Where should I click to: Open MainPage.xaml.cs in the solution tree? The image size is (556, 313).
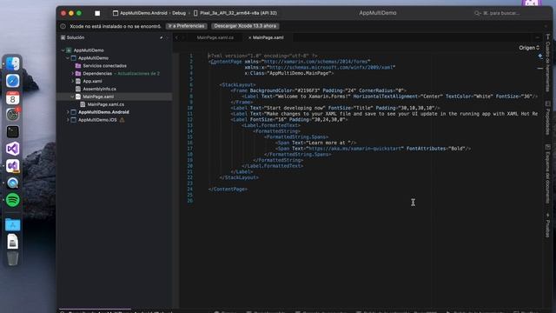pyautogui.click(x=106, y=104)
